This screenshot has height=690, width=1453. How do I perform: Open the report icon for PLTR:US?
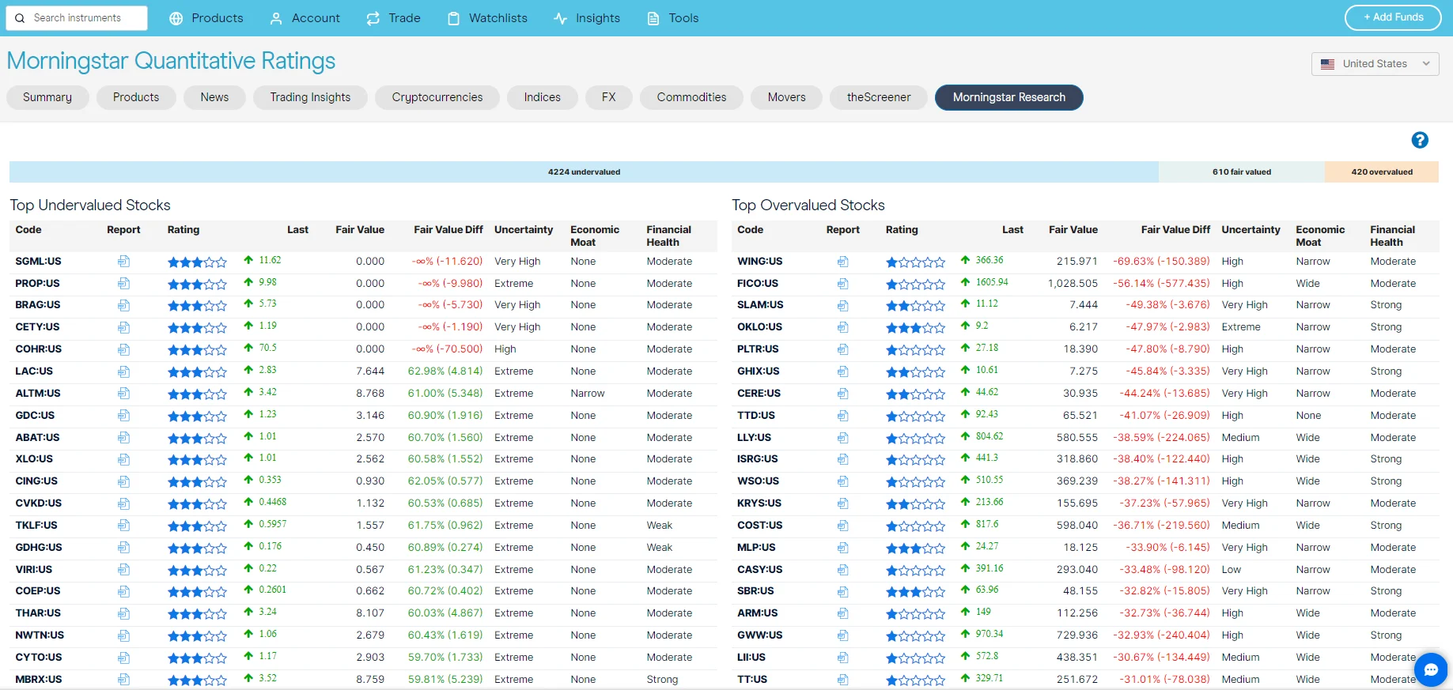click(842, 349)
